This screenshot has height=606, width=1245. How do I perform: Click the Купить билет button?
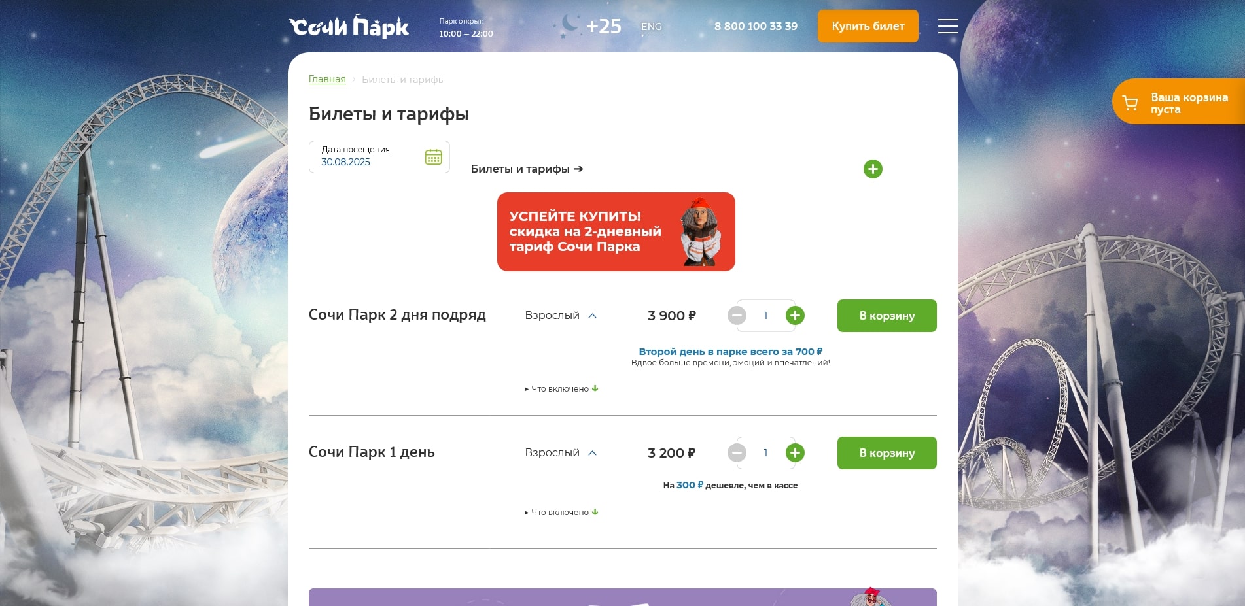tap(867, 26)
